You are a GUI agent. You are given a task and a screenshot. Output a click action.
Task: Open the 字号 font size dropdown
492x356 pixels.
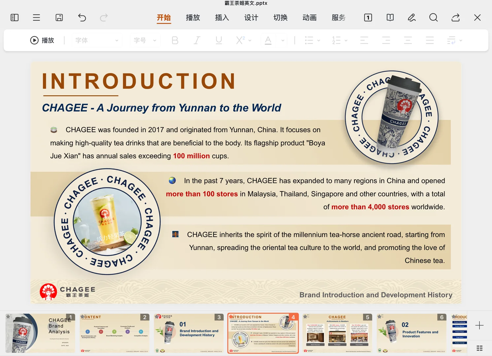click(145, 40)
